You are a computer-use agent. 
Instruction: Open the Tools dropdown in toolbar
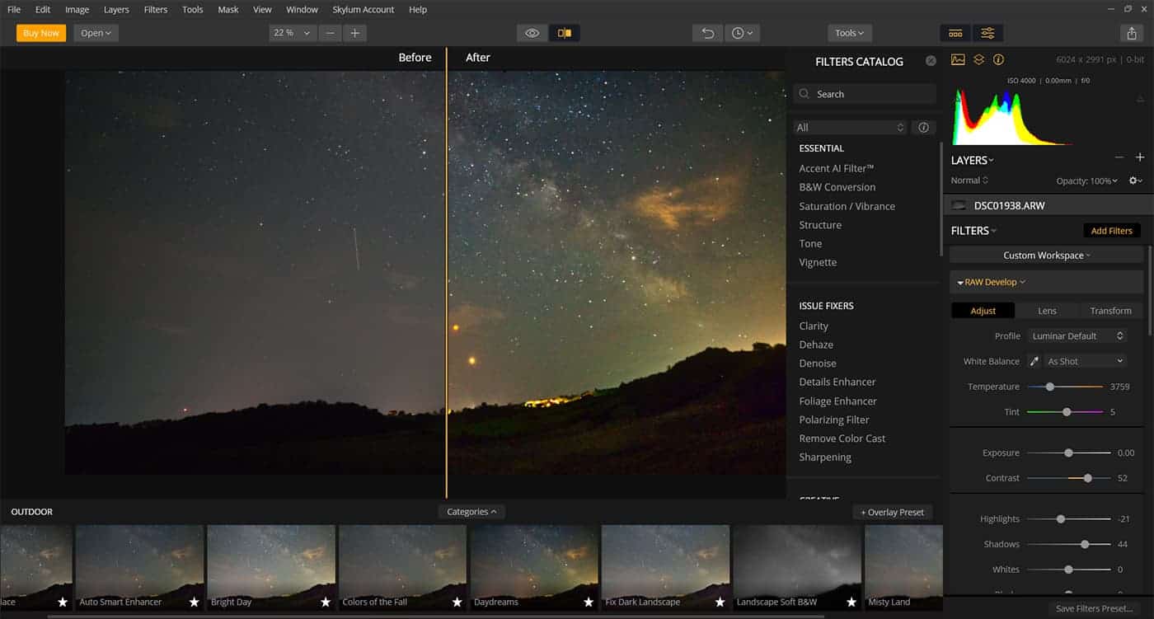coord(850,33)
